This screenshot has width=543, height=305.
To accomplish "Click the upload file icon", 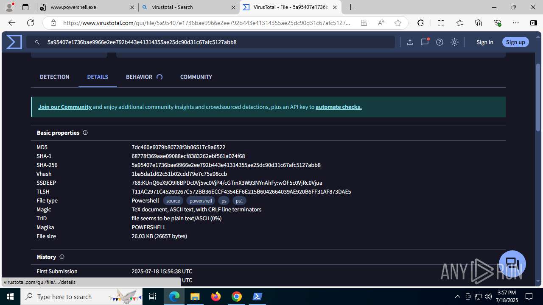I will click(x=410, y=42).
